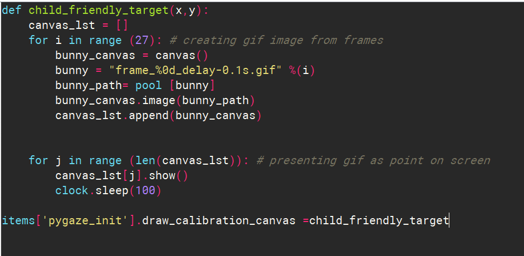Image resolution: width=524 pixels, height=256 pixels.
Task: Click 'show' in canvas_lst[j].show()
Action: point(162,175)
